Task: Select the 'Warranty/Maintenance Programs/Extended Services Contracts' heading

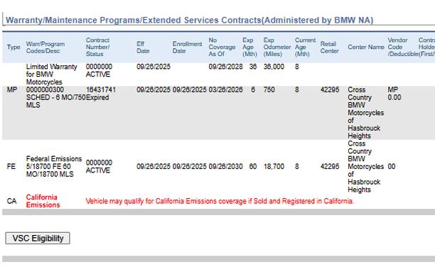Action: click(189, 21)
